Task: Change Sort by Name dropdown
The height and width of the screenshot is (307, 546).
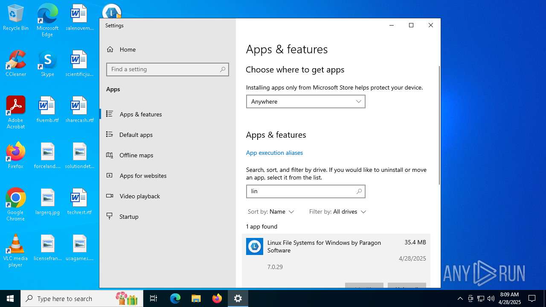Action: click(x=271, y=211)
